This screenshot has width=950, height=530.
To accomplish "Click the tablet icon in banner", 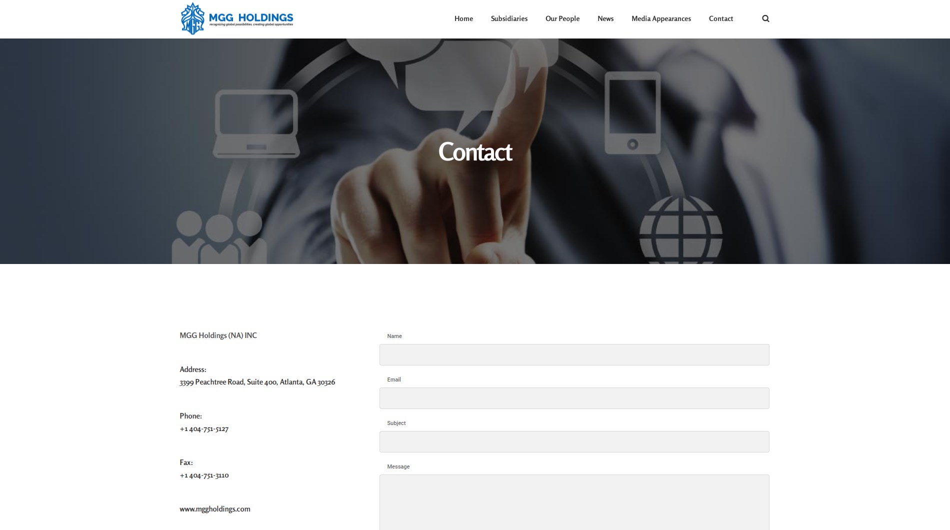I will (x=632, y=113).
